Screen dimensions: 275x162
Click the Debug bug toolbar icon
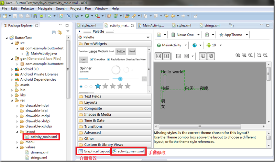pyautogui.click(x=77, y=16)
